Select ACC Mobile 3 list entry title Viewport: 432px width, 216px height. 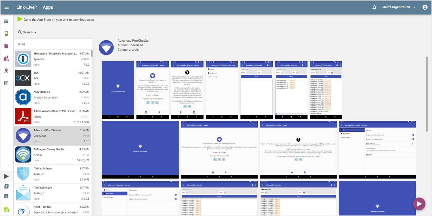tap(42, 92)
